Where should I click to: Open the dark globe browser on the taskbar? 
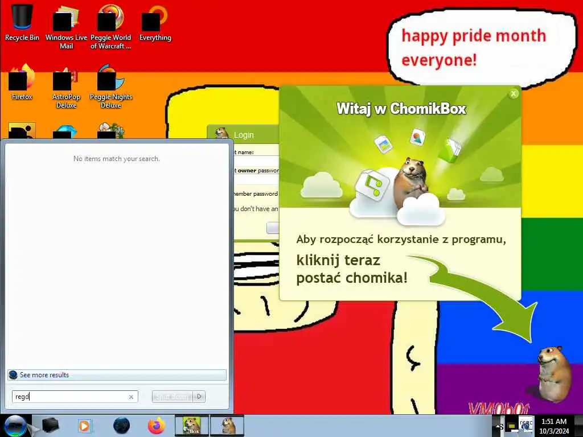pyautogui.click(x=122, y=426)
